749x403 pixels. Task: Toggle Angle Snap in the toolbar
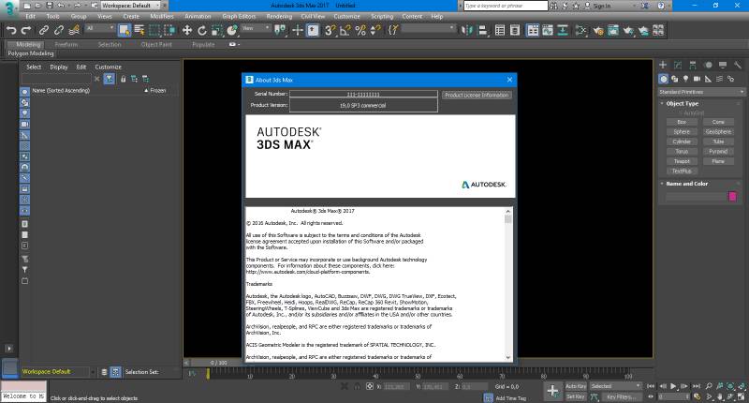coord(345,31)
